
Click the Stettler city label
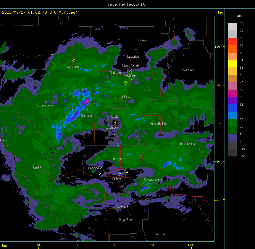point(188,70)
